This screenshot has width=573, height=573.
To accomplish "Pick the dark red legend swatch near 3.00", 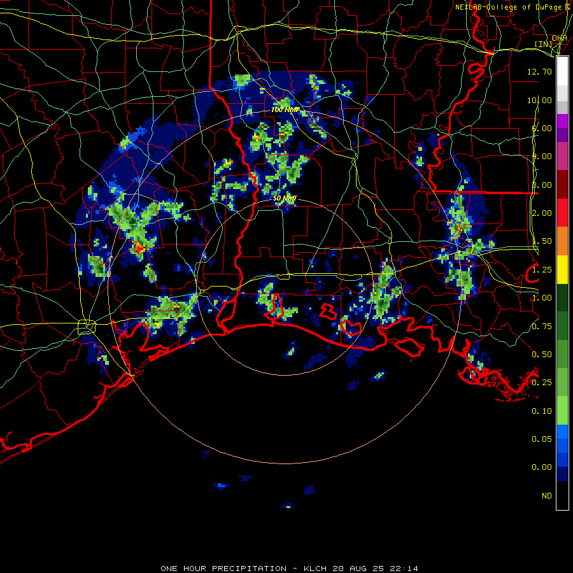I will click(562, 185).
